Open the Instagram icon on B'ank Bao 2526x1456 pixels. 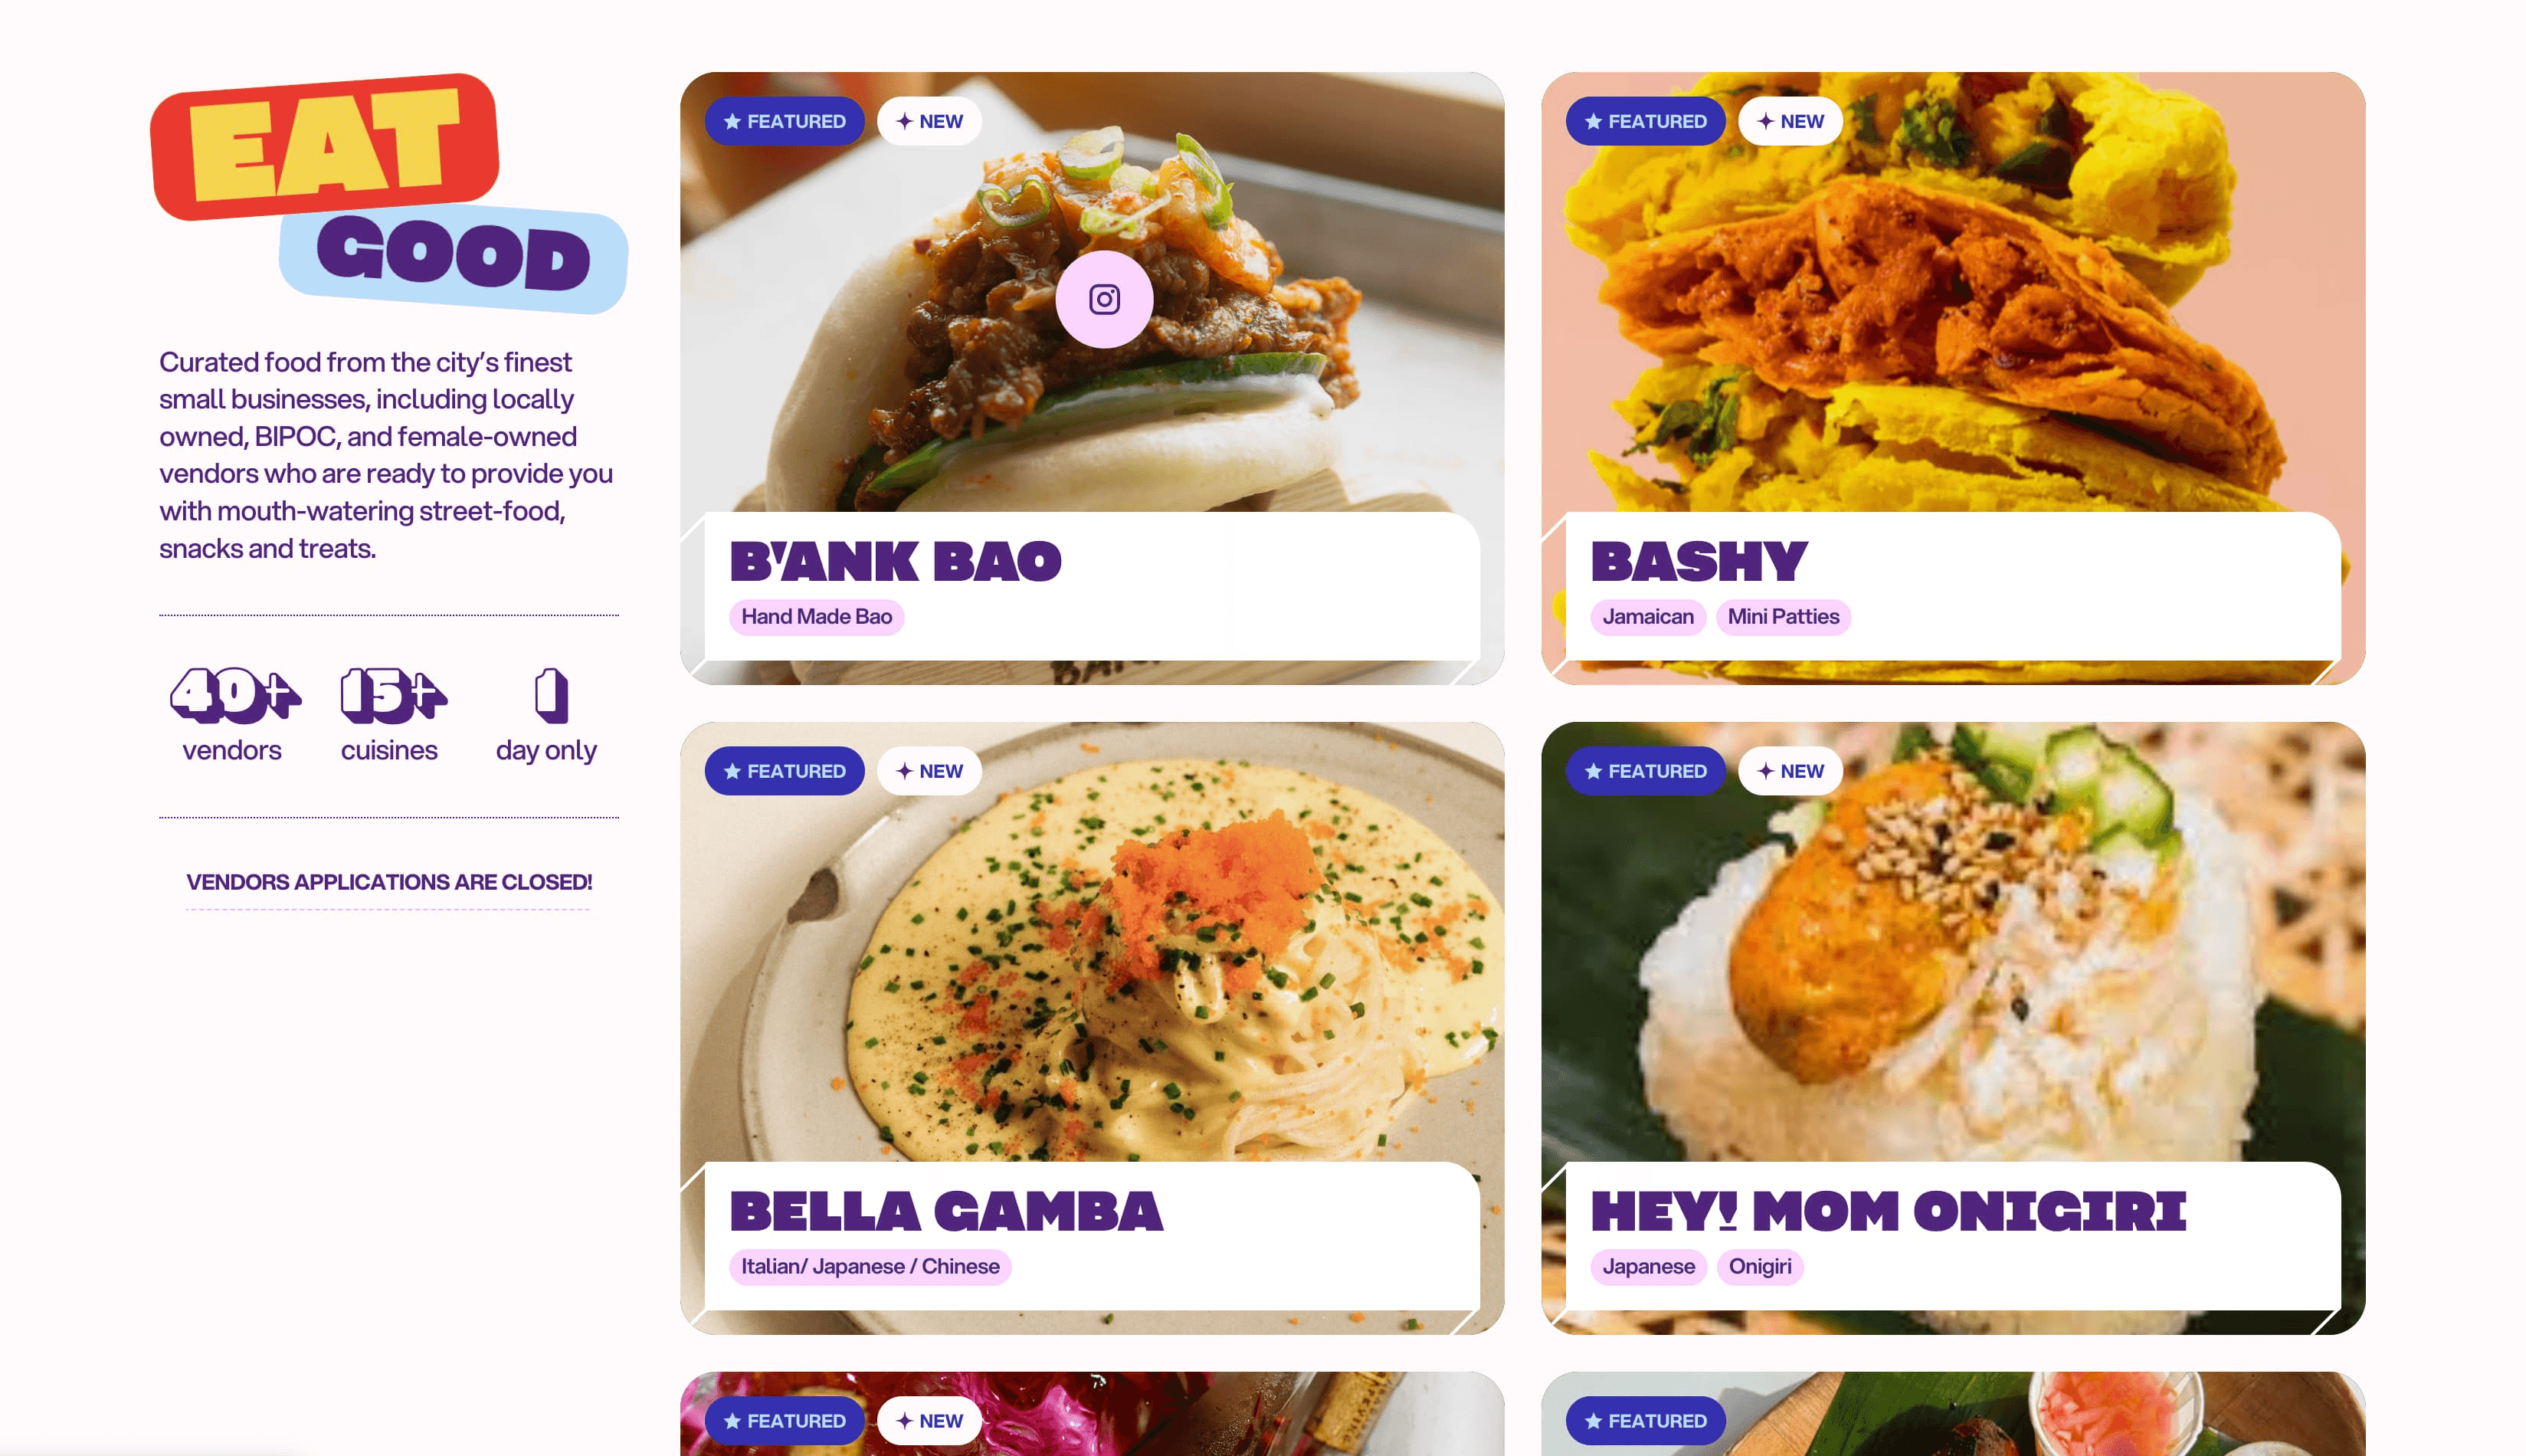click(1103, 299)
